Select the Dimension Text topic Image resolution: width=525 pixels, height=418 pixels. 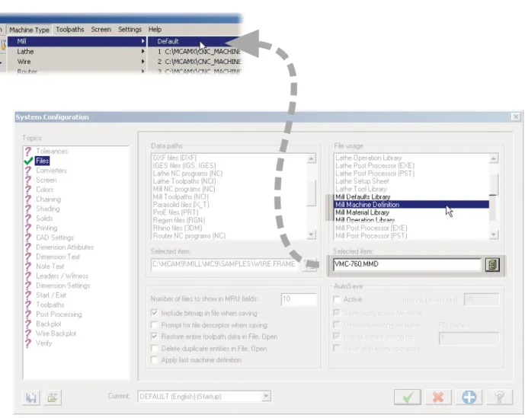pos(58,257)
